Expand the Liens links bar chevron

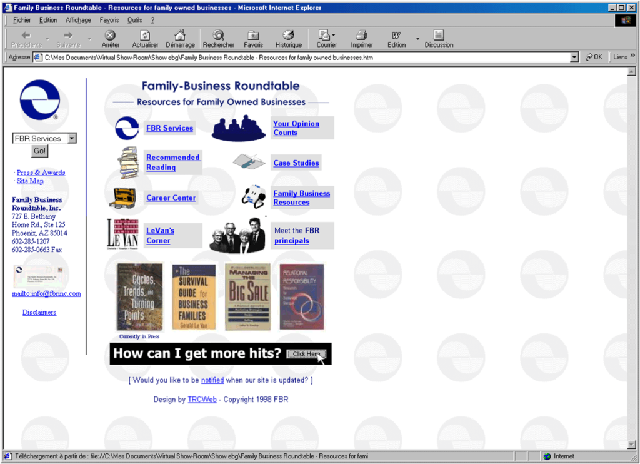(632, 56)
